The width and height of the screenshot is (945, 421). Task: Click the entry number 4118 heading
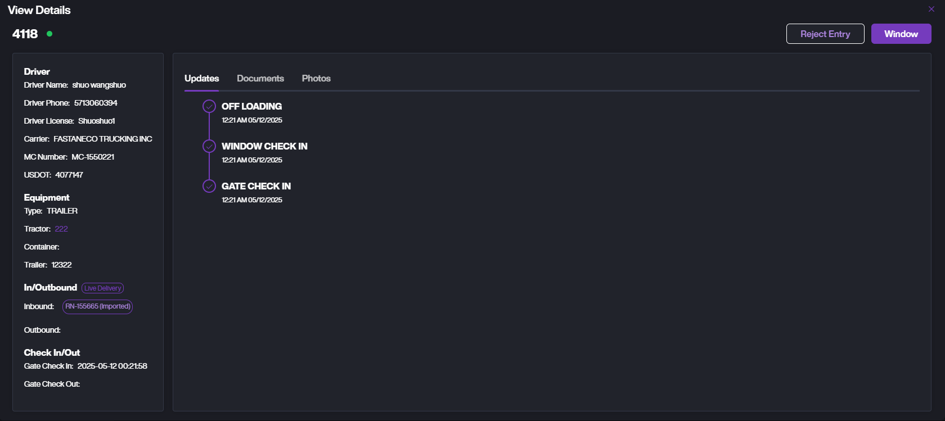point(25,34)
